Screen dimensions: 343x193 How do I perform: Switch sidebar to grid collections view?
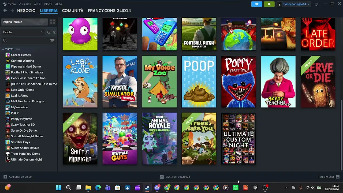point(52,22)
